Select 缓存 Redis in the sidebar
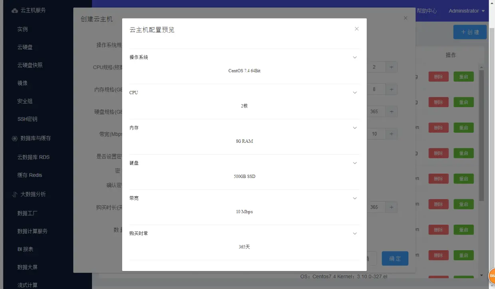 tap(30, 175)
